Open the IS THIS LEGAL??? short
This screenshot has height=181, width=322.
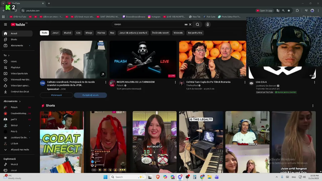click(201, 142)
